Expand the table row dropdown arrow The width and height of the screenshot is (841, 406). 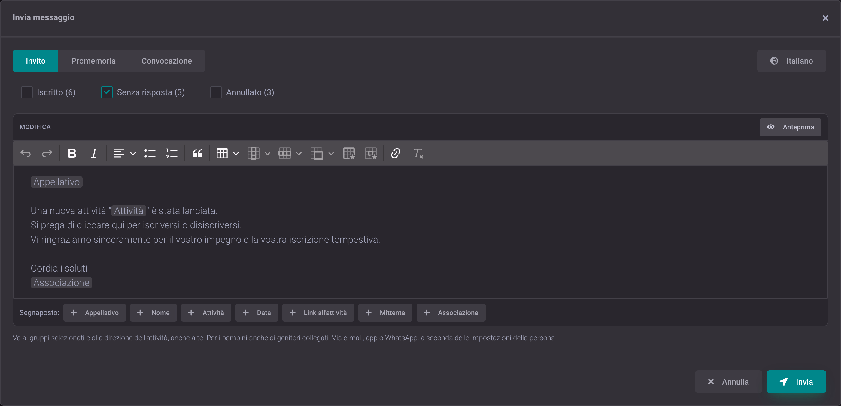299,154
